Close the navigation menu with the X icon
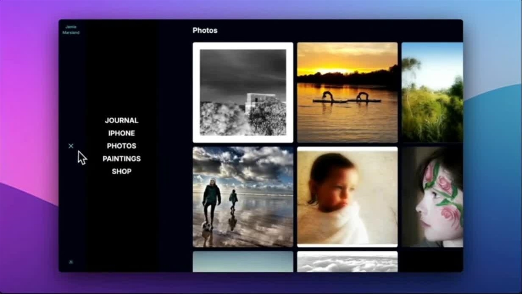 [x=71, y=146]
